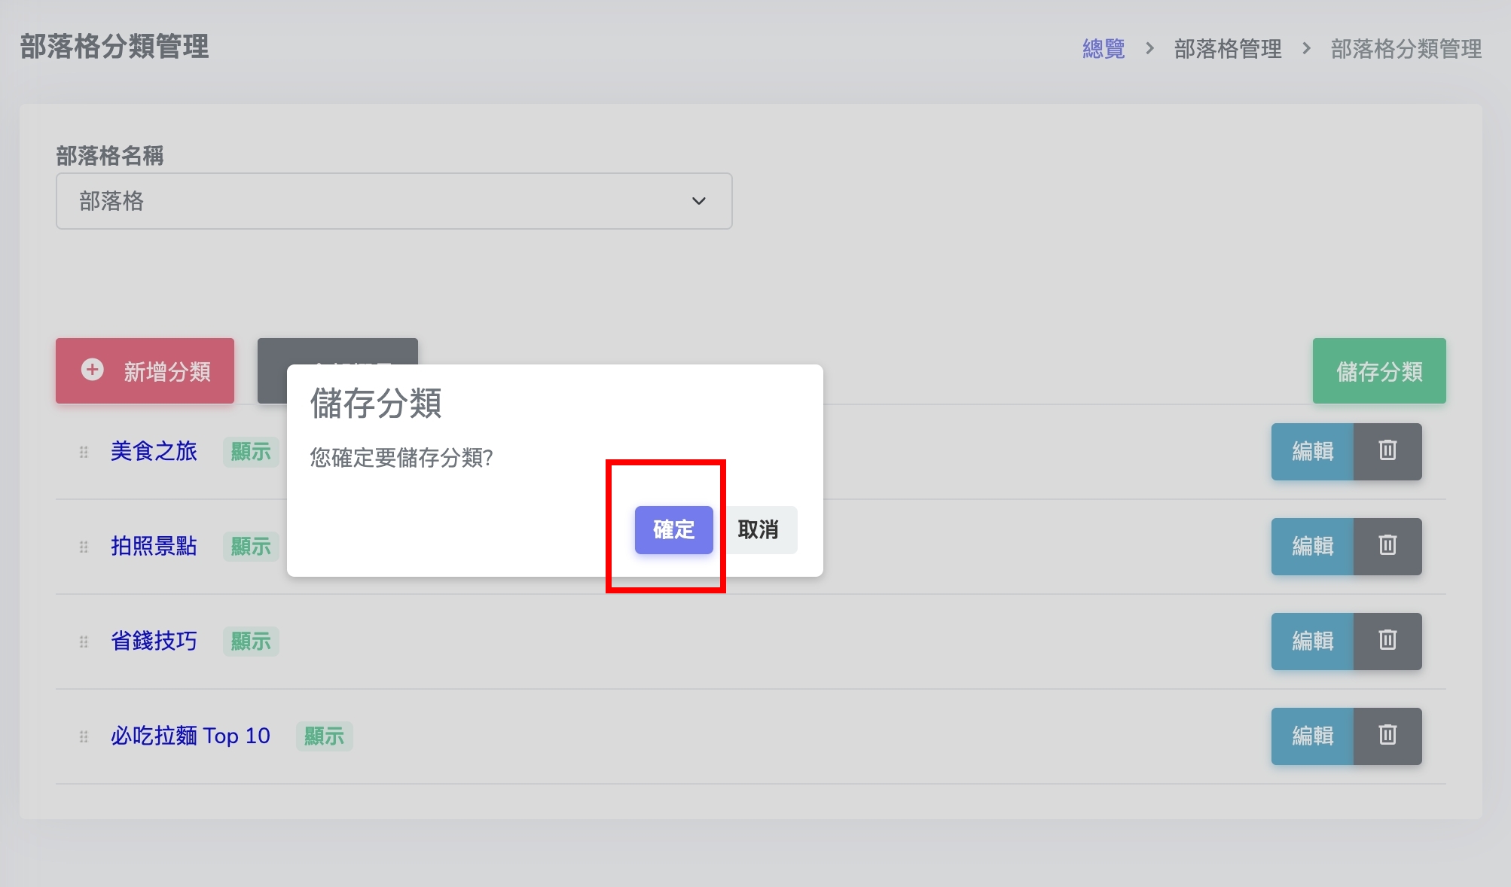Click 確定 to confirm saving categories

click(x=673, y=529)
